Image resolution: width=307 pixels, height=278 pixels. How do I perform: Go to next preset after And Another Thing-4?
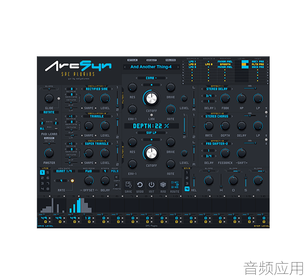tap(178, 67)
